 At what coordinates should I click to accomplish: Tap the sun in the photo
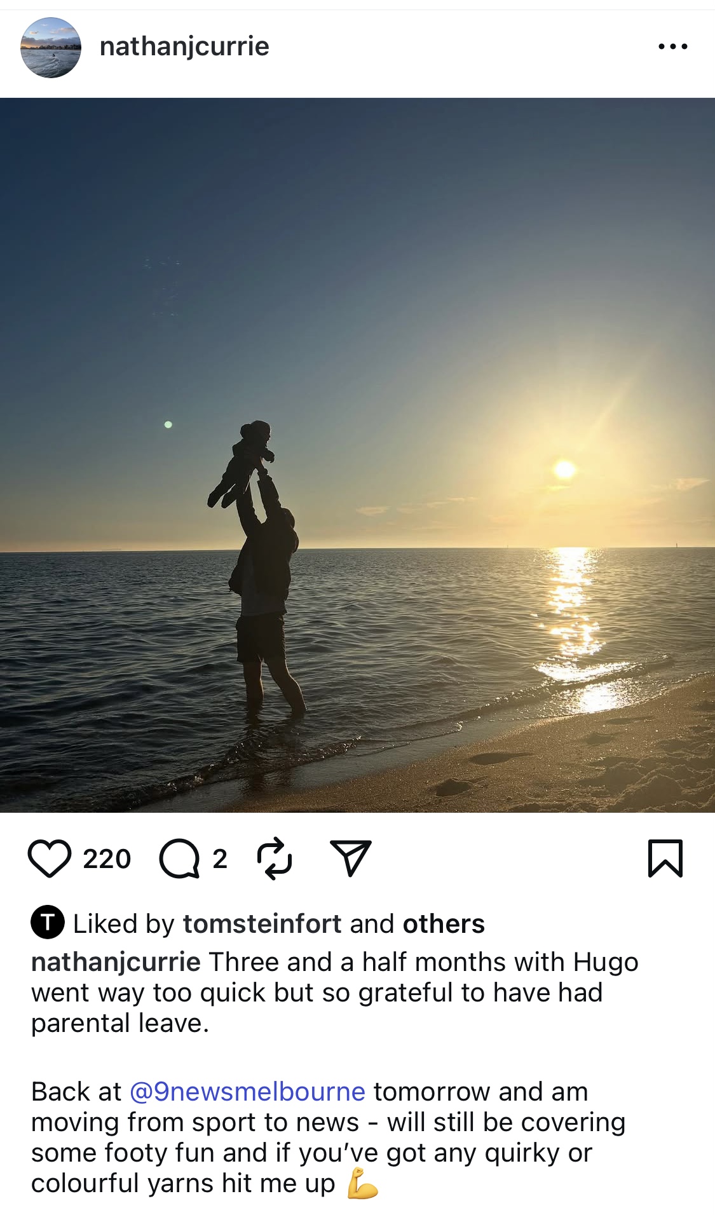(564, 470)
